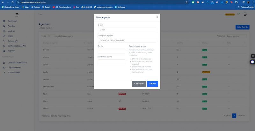Open the Dashboard menu item
The image size is (255, 131).
(12, 21)
